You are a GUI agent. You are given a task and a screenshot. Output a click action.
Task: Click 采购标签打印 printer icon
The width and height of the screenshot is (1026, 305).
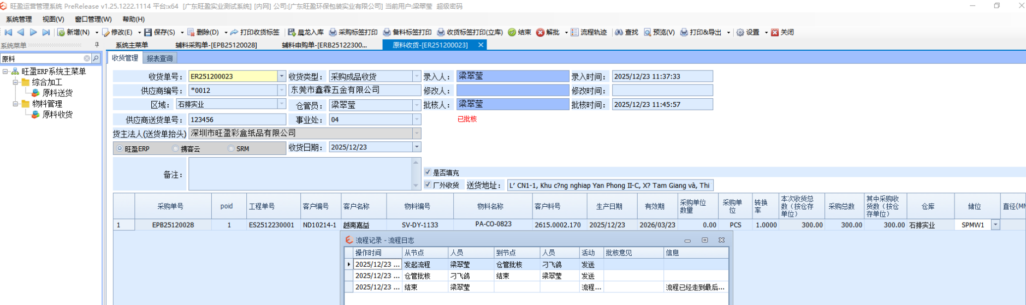333,32
